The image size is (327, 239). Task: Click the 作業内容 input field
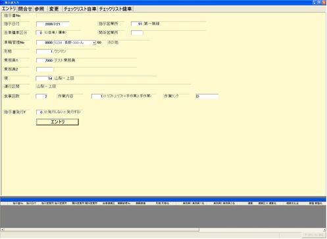coord(97,97)
